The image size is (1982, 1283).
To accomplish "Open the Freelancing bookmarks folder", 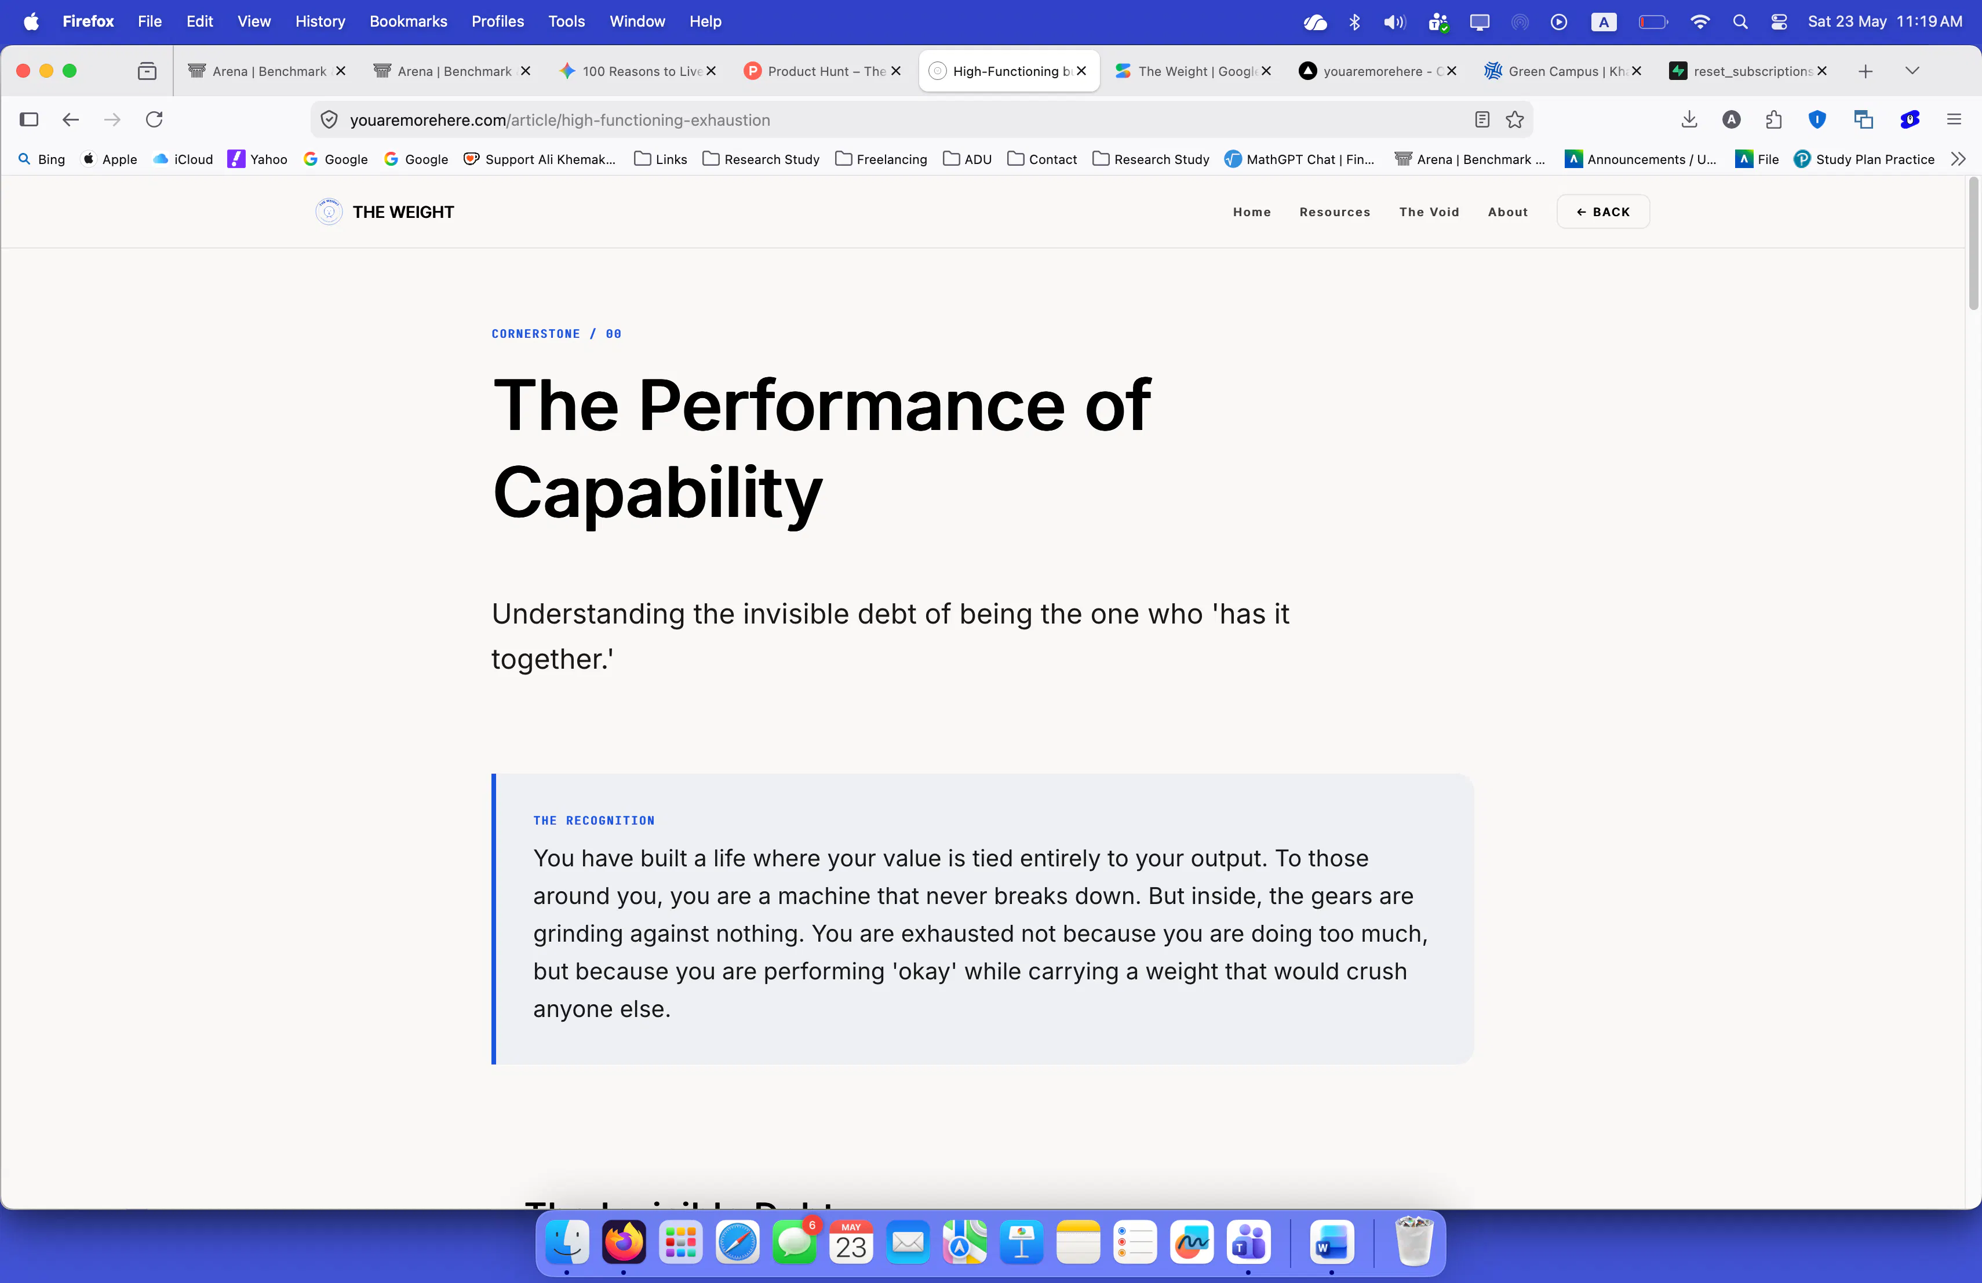I will (881, 159).
